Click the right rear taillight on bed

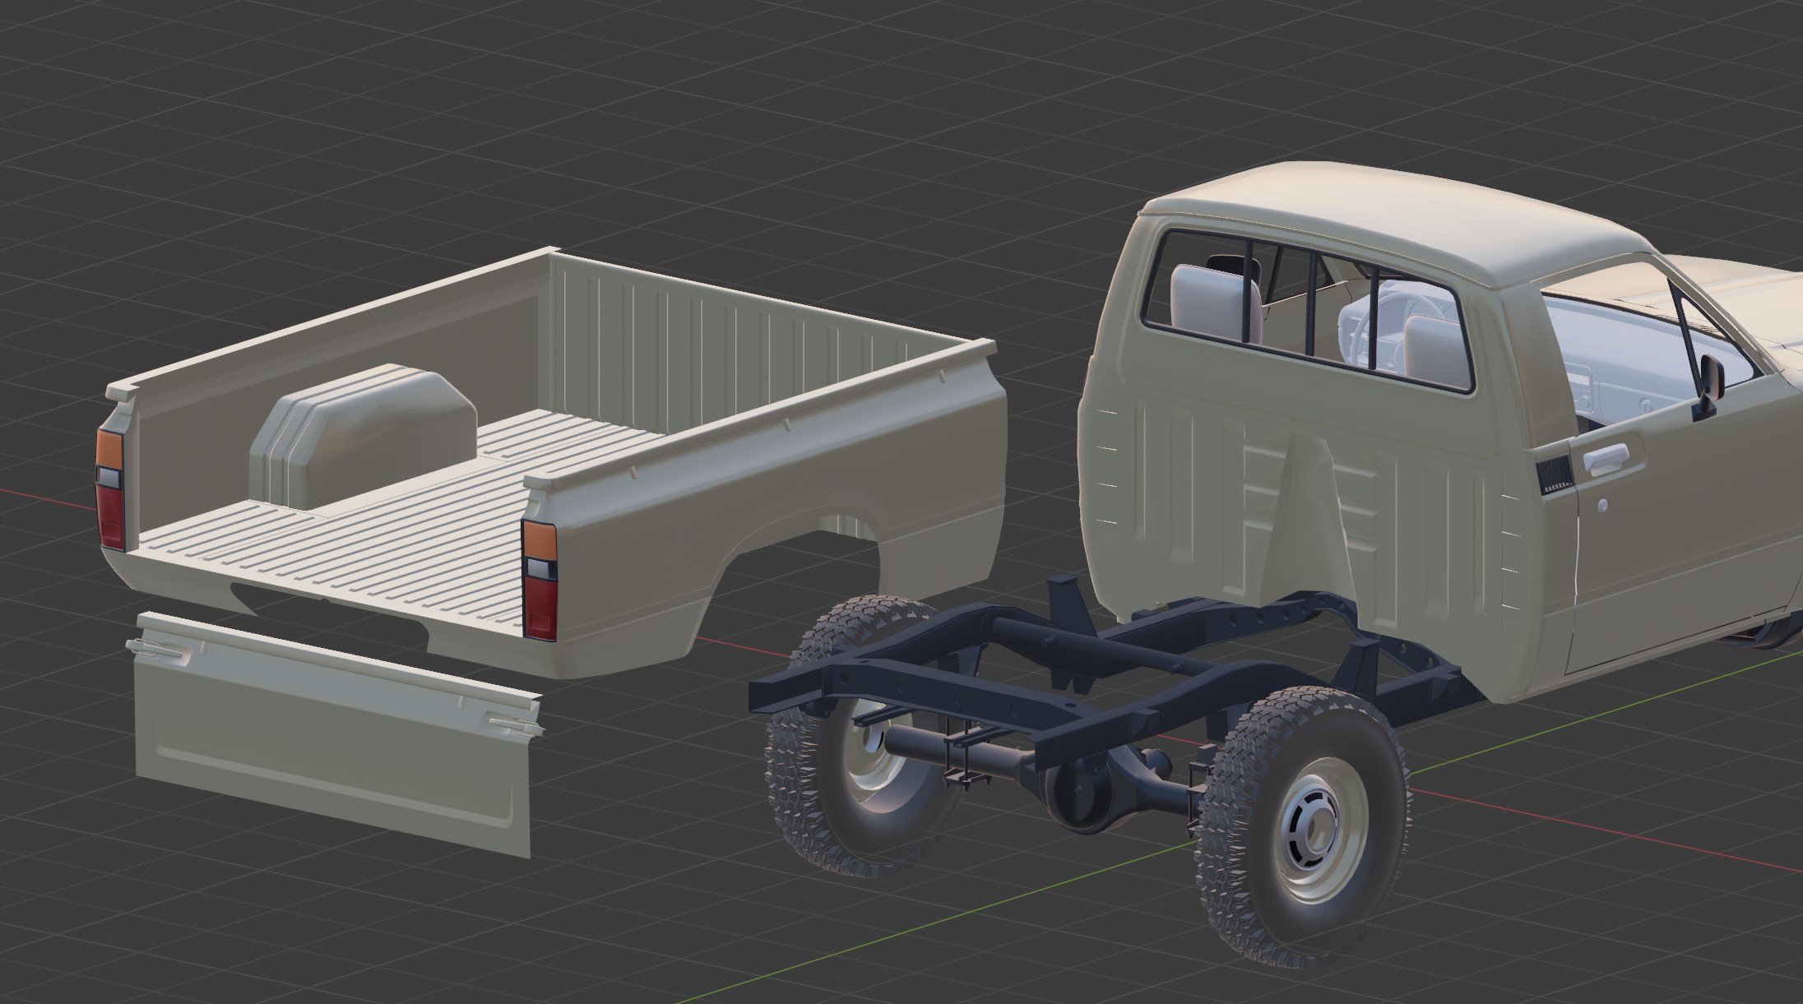click(540, 579)
